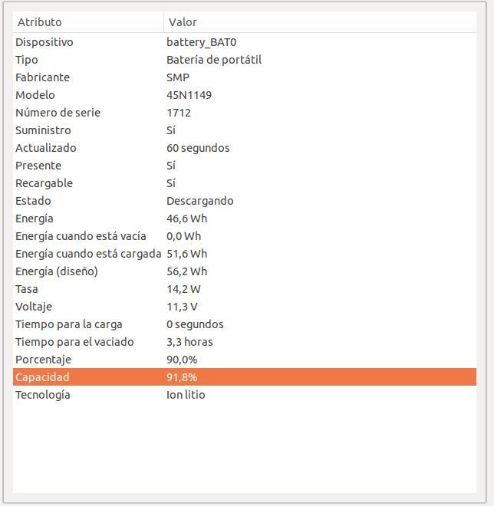Select the Presente row
Image resolution: width=494 pixels, height=506 pixels.
[x=245, y=166]
